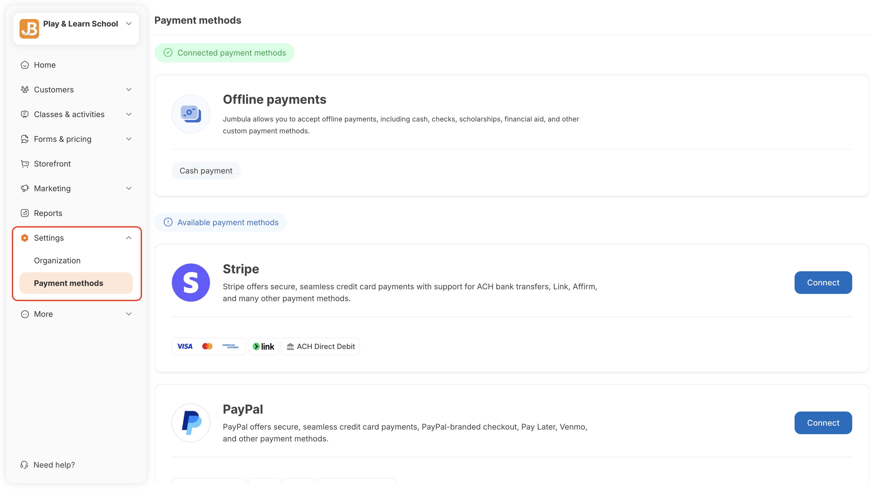880x489 pixels.
Task: Click the PayPal logo icon
Action: point(191,423)
